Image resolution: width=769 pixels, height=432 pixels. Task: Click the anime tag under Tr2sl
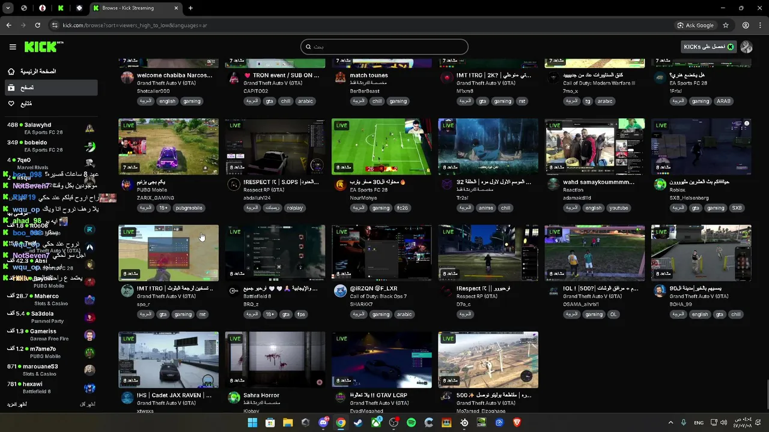(486, 208)
